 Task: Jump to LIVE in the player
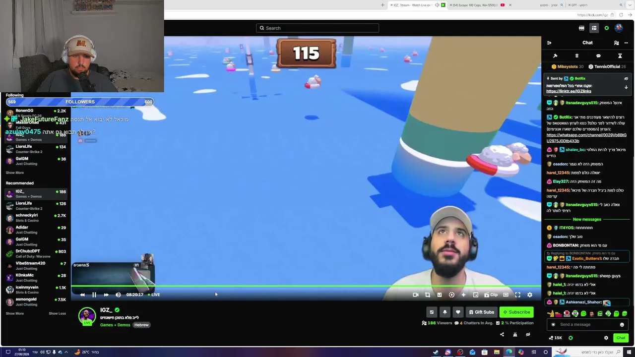pyautogui.click(x=154, y=295)
